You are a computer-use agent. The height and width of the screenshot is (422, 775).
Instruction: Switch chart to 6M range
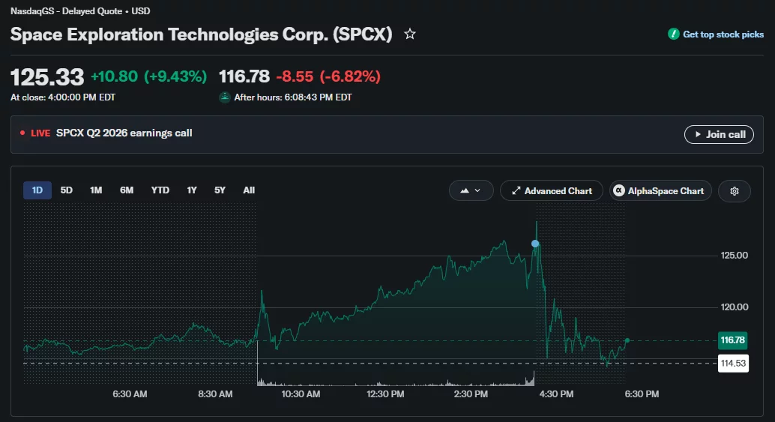[127, 190]
